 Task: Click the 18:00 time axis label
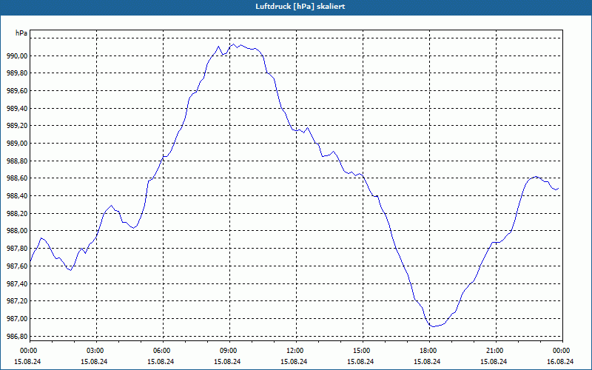429,351
